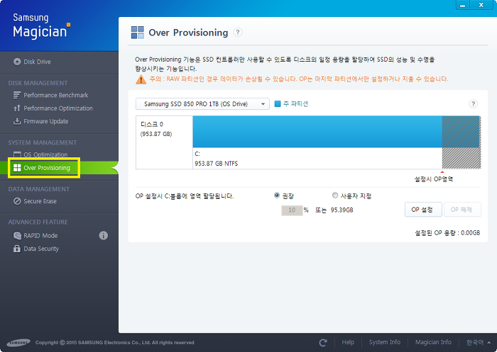Minimize the Magician window
Viewport: 497px width, 352px height.
[x=462, y=5]
